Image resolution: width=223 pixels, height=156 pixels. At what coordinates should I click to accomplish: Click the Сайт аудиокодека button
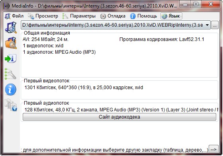click(x=119, y=117)
